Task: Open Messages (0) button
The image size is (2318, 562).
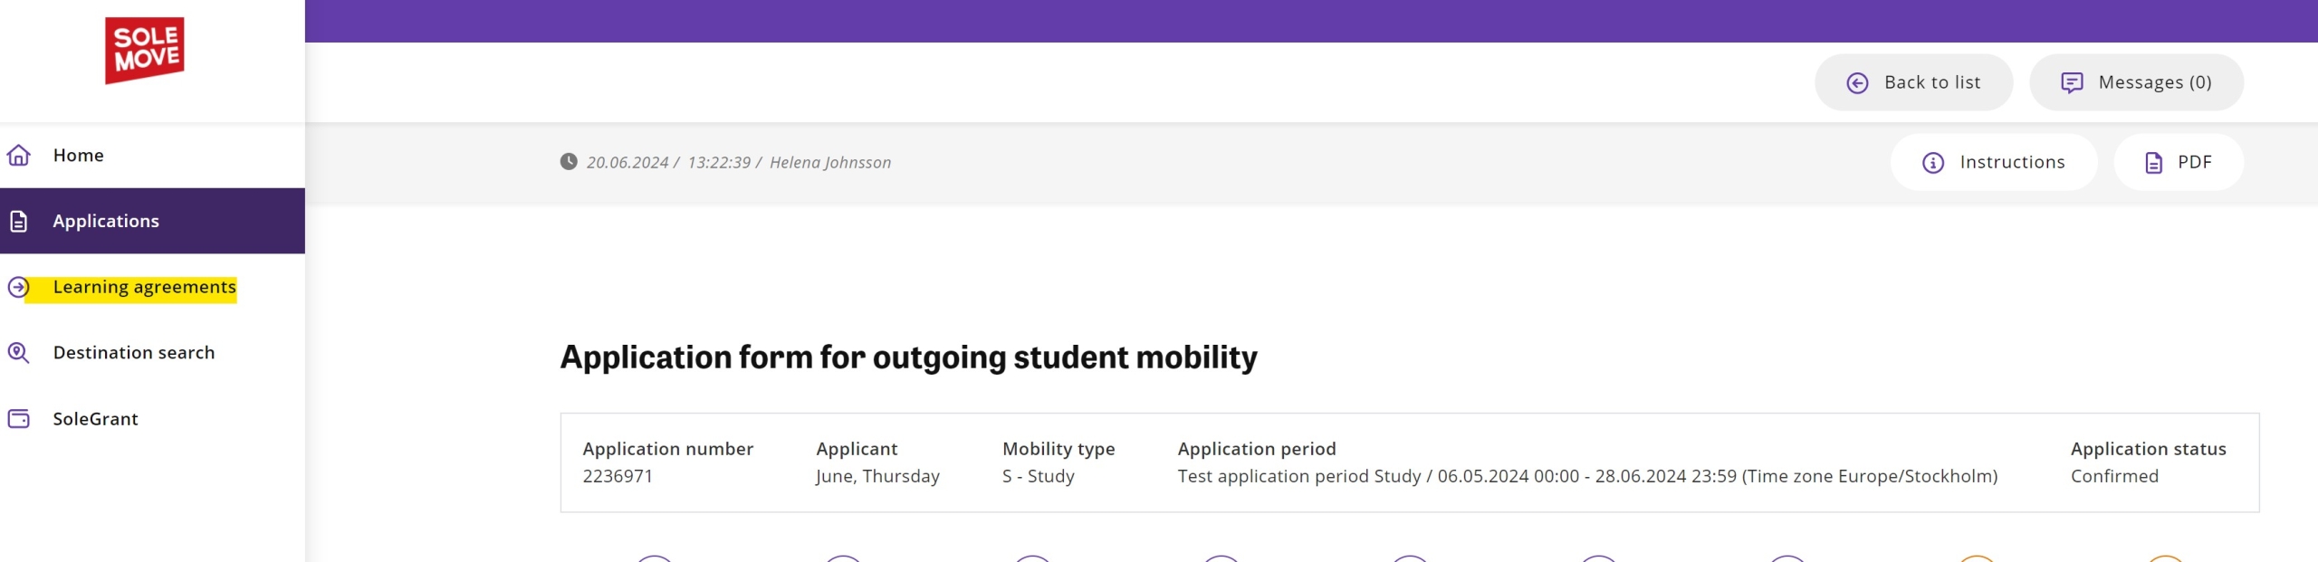Action: pos(2136,82)
